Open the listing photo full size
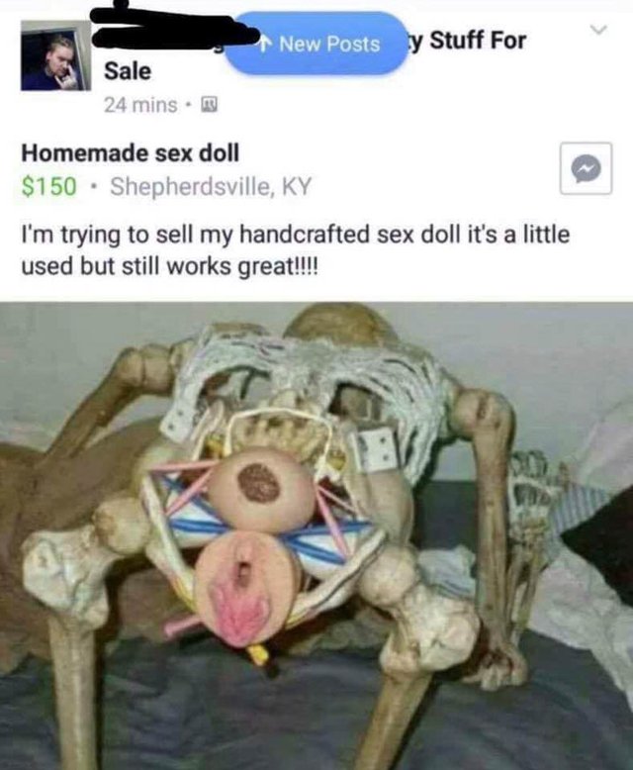Image resolution: width=633 pixels, height=770 pixels. point(316,535)
